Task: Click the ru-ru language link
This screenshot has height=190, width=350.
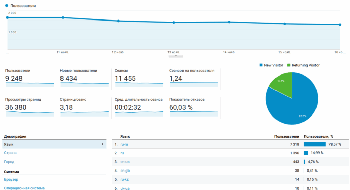Action: [x=124, y=144]
